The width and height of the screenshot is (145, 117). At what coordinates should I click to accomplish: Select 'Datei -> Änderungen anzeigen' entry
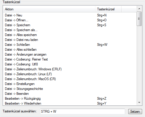(70, 54)
